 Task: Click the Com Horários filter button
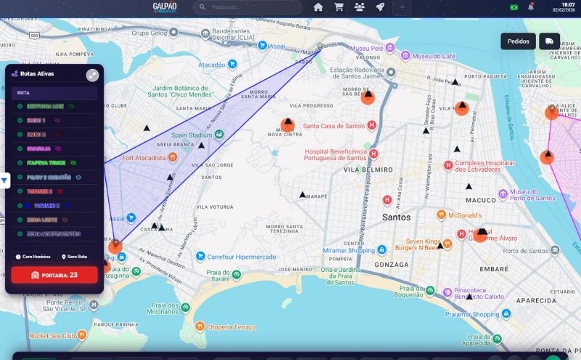pyautogui.click(x=33, y=257)
